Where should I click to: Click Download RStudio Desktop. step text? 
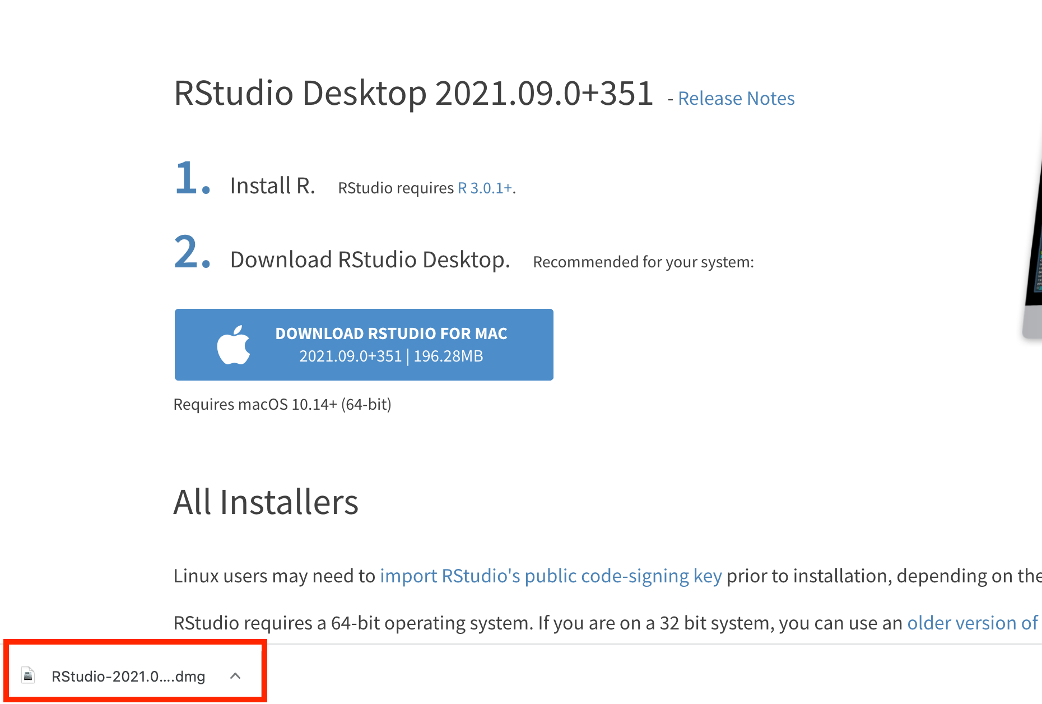click(370, 260)
